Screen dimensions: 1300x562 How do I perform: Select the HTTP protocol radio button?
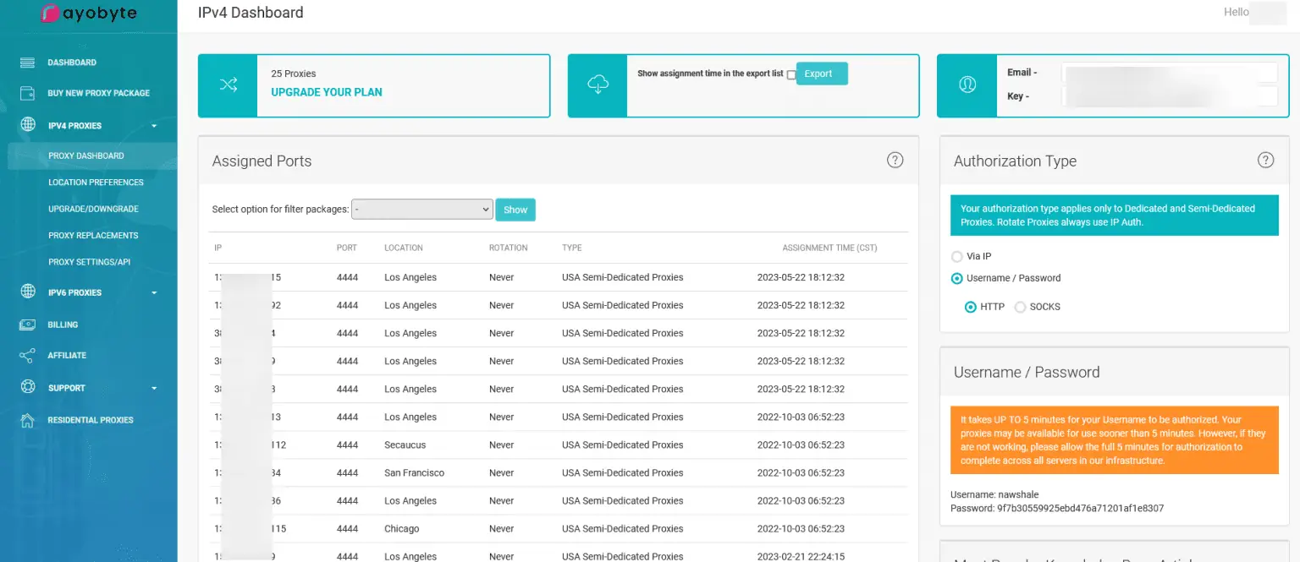coord(971,307)
